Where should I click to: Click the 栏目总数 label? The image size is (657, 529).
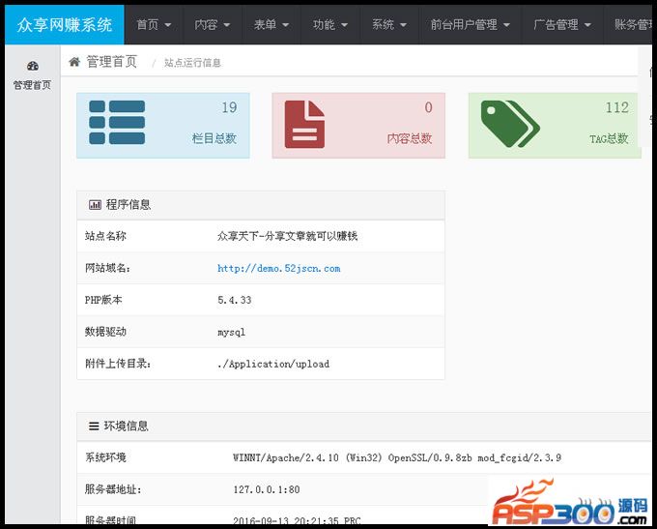click(214, 138)
